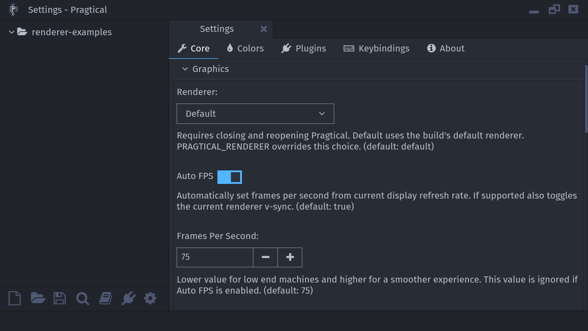The image size is (588, 331).
Task: Close the Settings document tab
Action: 264,29
